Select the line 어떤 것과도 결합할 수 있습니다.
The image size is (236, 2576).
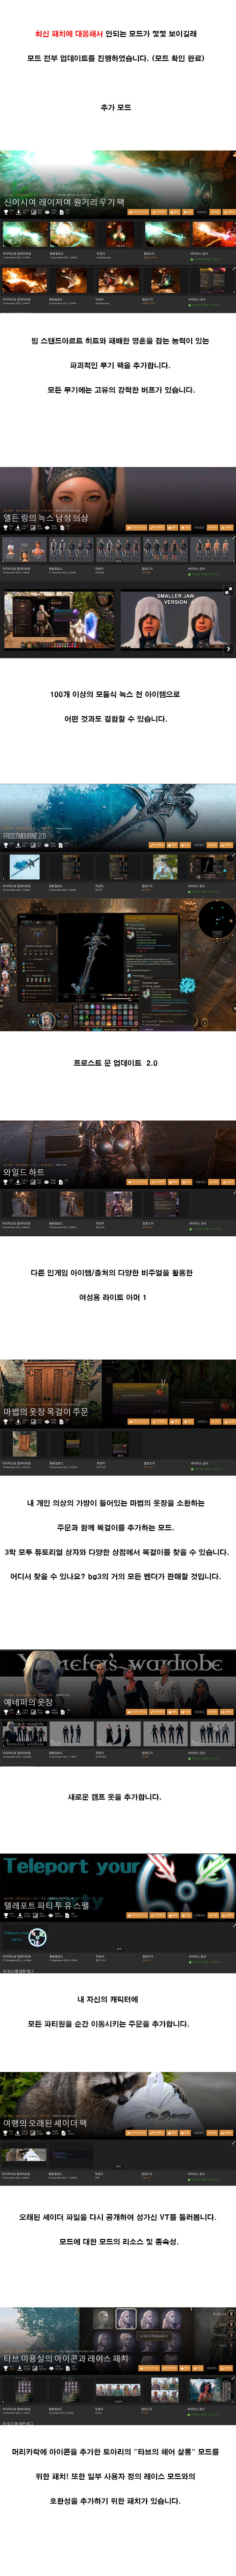(x=116, y=719)
